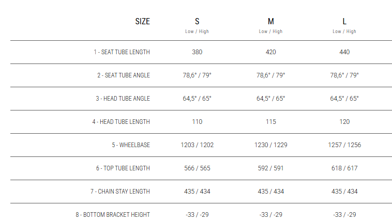The image size is (392, 222).
Task: Click the Chain Stay Length row label
Action: tap(120, 192)
